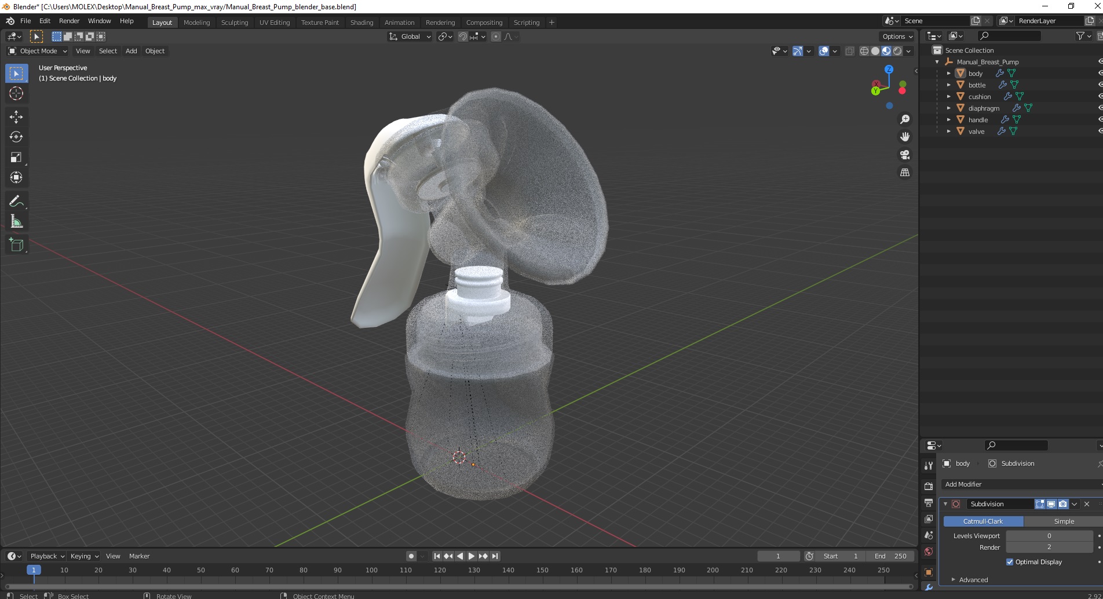Open the Playback dropdown in timeline
Image resolution: width=1103 pixels, height=599 pixels.
click(x=47, y=556)
